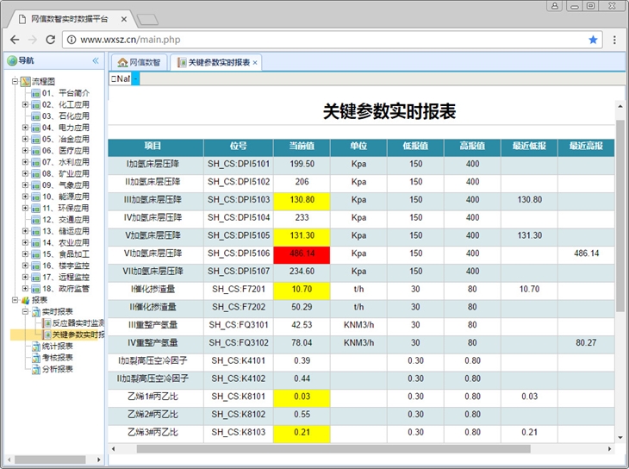Click the 分析报表 icon
Image resolution: width=629 pixels, height=469 pixels.
pos(36,369)
